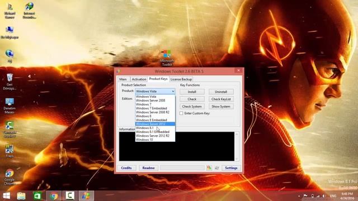358x201 pixels.
Task: Open the Bu bilgisayar desktop icon
Action: click(x=10, y=33)
